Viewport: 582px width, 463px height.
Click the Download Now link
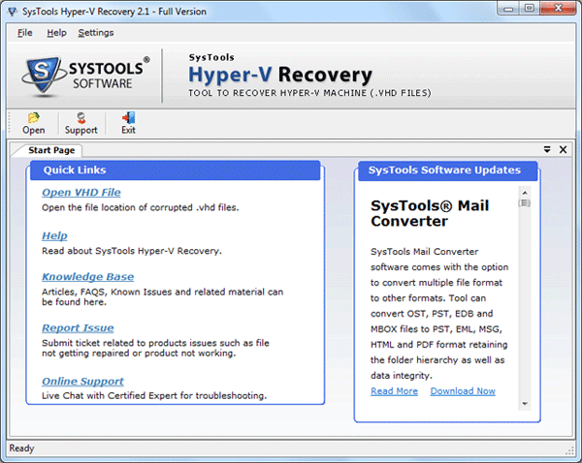coord(463,391)
